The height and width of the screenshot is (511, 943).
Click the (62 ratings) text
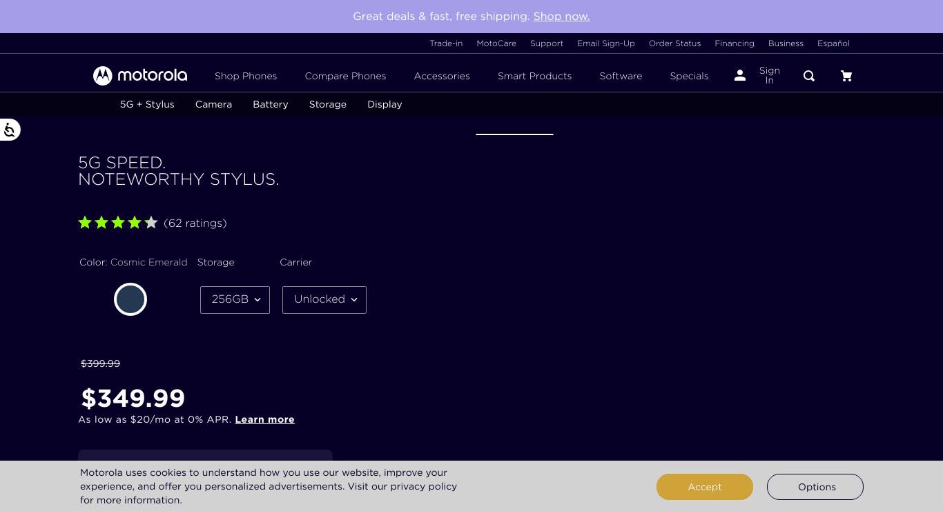pyautogui.click(x=195, y=223)
